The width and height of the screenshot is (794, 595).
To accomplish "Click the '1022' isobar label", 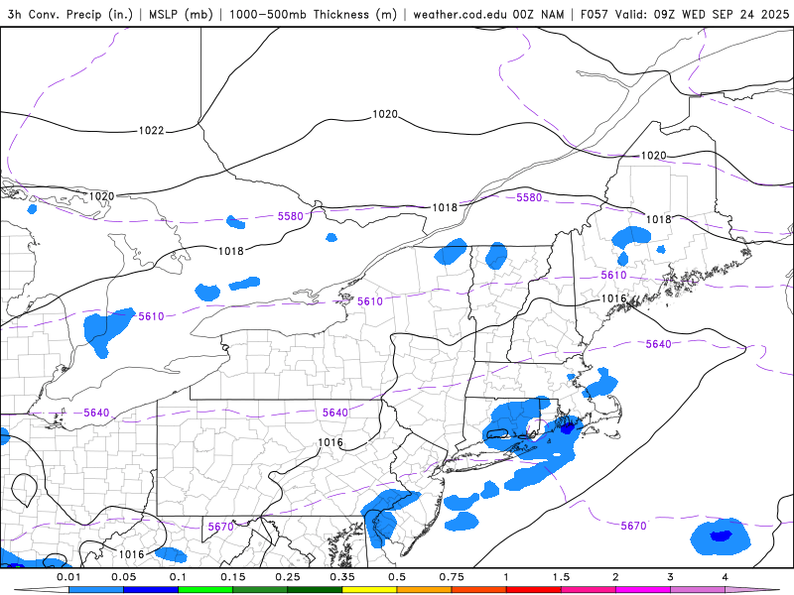I will click(152, 131).
